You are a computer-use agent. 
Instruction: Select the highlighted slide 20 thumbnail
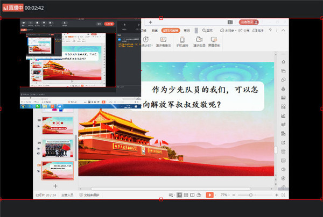[x=58, y=171]
